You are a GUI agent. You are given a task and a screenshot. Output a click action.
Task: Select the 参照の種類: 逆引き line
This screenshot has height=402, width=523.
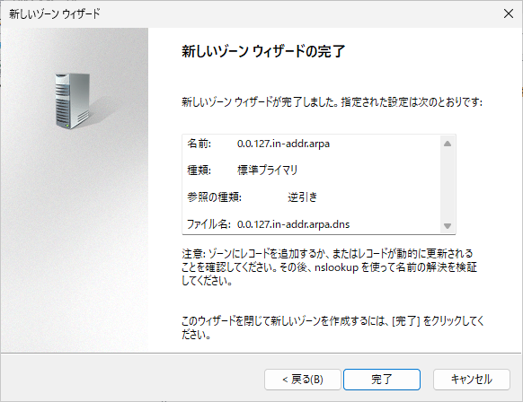coord(253,197)
